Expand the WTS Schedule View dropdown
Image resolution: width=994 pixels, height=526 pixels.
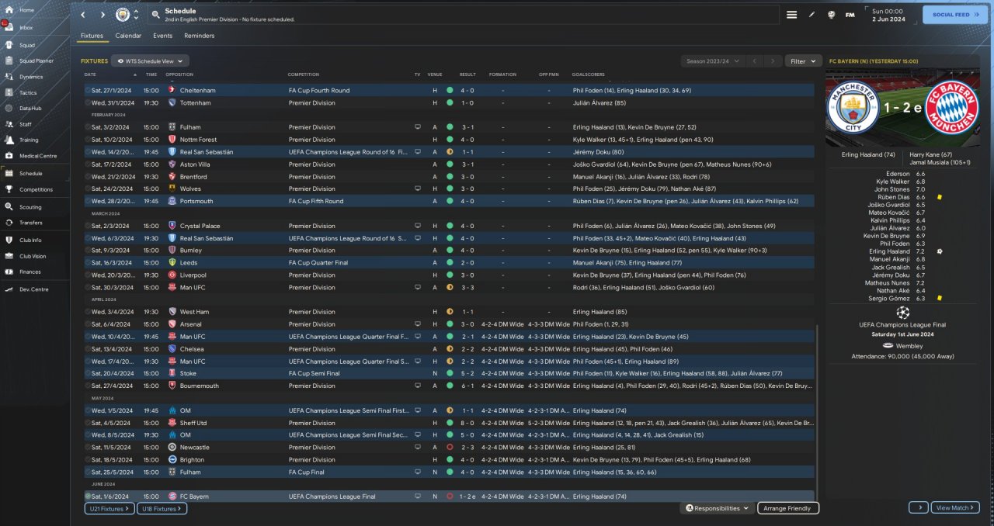tap(150, 61)
